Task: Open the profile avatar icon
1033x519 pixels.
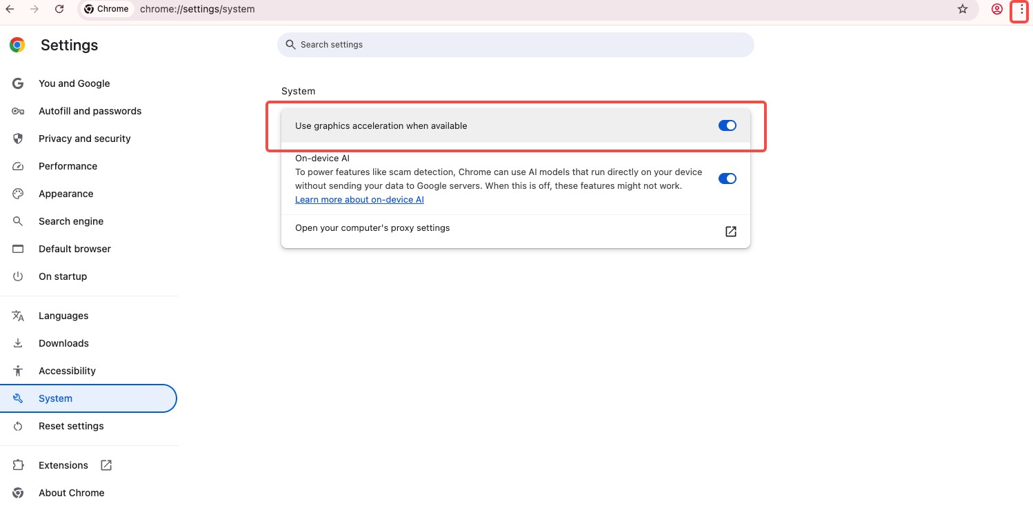Action: click(x=996, y=9)
